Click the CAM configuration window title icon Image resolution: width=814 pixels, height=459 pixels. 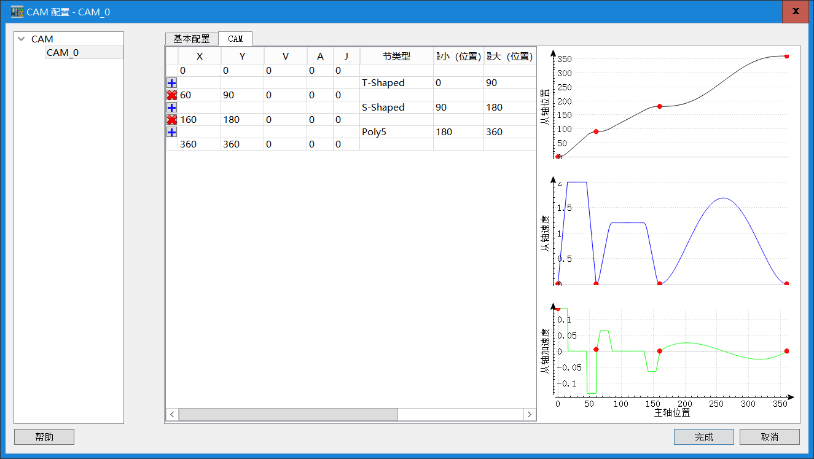tap(17, 12)
